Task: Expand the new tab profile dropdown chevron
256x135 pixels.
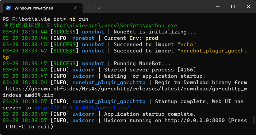Action: [99, 8]
